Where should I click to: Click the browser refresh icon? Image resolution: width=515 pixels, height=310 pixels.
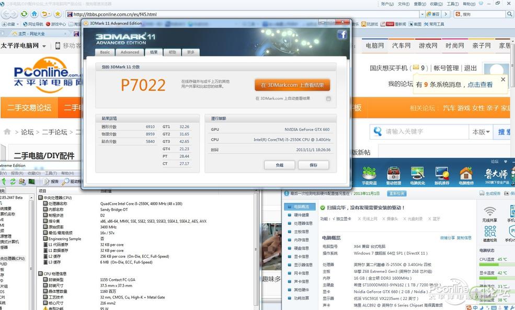pos(24,14)
